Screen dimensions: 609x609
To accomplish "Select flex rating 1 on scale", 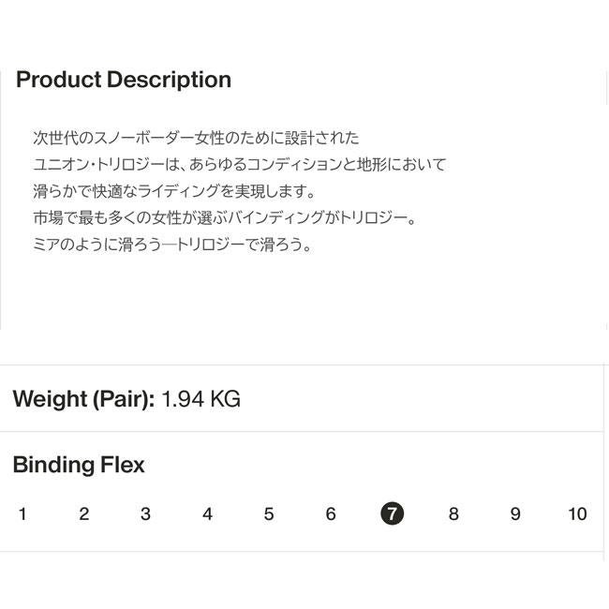I will coord(22,513).
